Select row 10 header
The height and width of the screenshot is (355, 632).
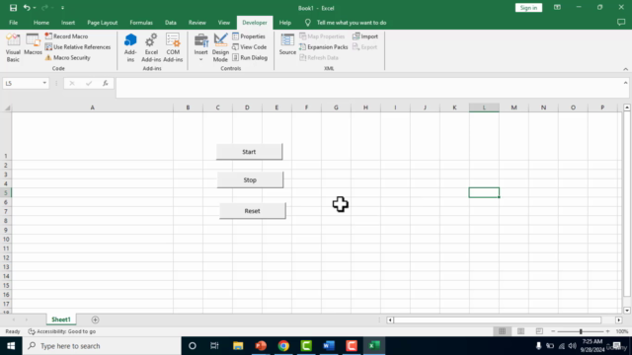6,239
